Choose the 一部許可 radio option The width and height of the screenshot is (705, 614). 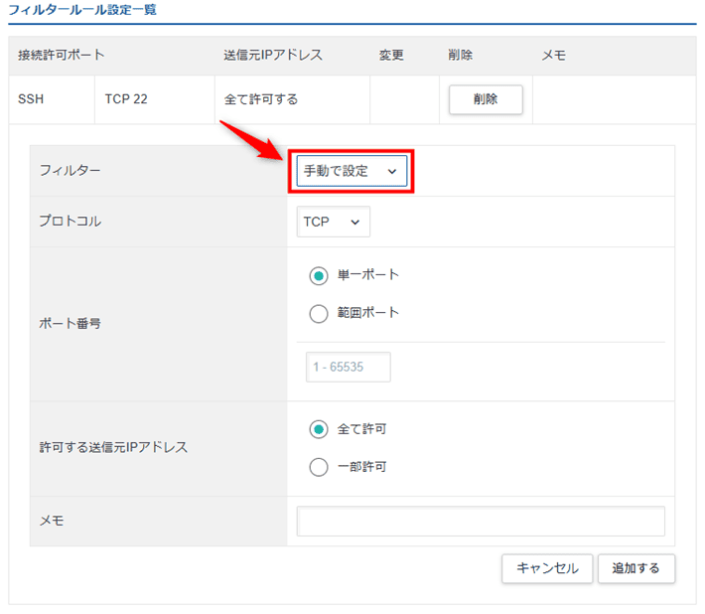tap(319, 467)
